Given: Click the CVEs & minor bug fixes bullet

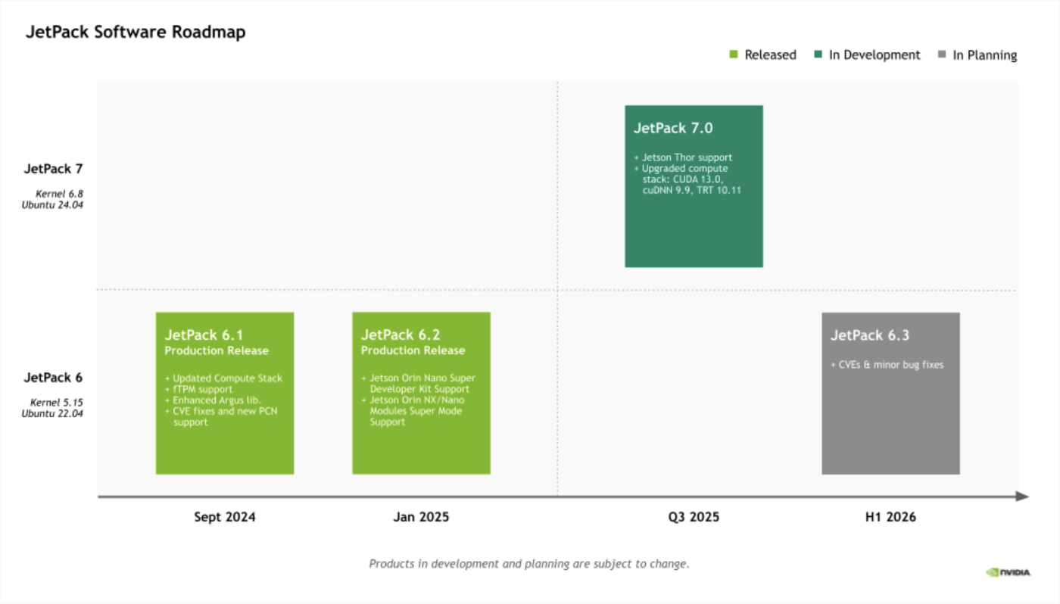Looking at the screenshot, I should pos(887,365).
